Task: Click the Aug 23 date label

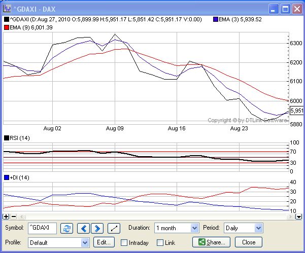Action: [x=239, y=128]
